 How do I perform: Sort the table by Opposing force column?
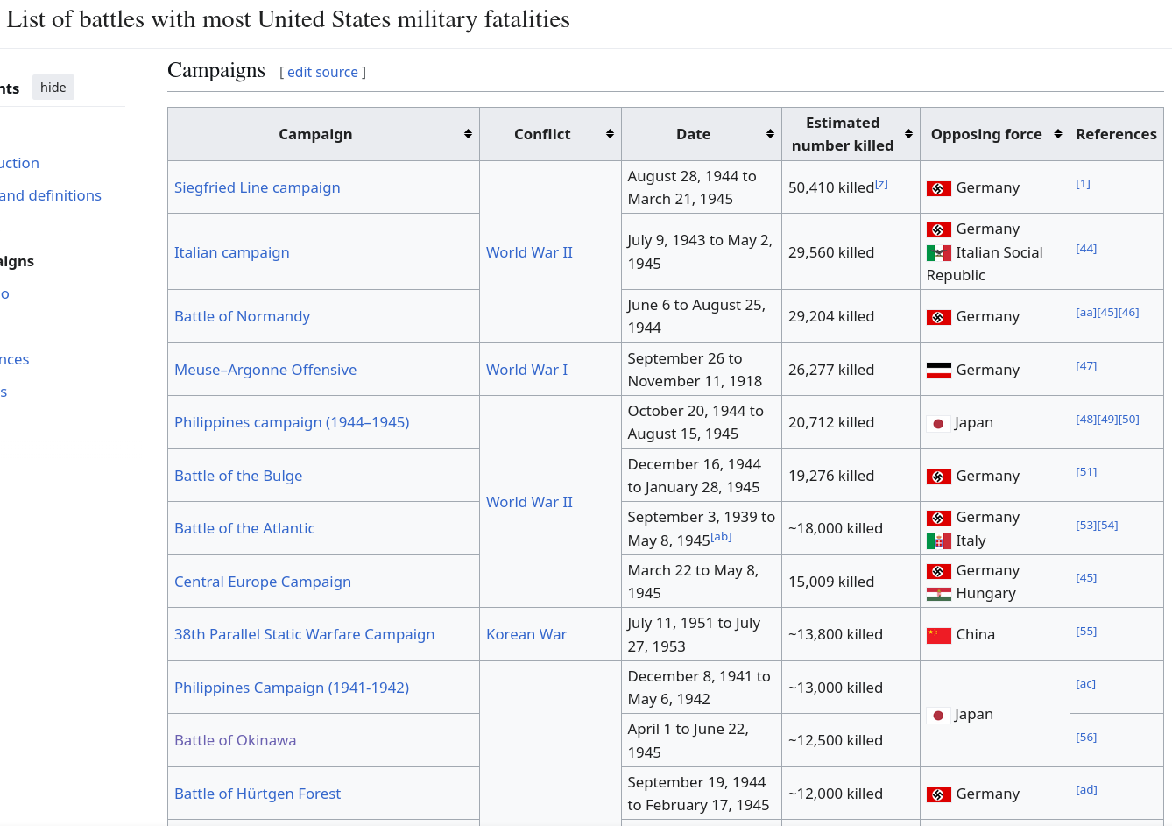pos(1058,134)
